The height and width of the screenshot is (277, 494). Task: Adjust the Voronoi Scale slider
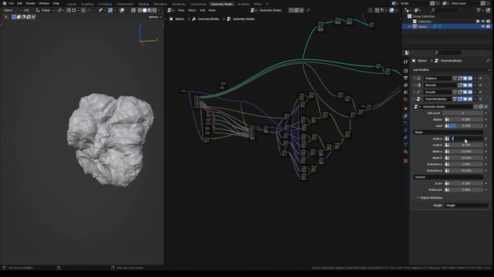[466, 183]
